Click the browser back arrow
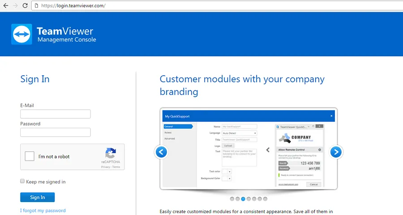 6,5
